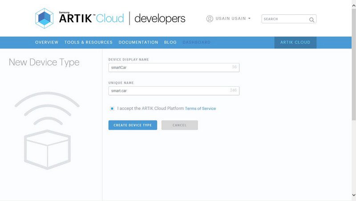The width and height of the screenshot is (356, 201).
Task: Click the ARTIK Cloud wordmark
Action: click(92, 18)
